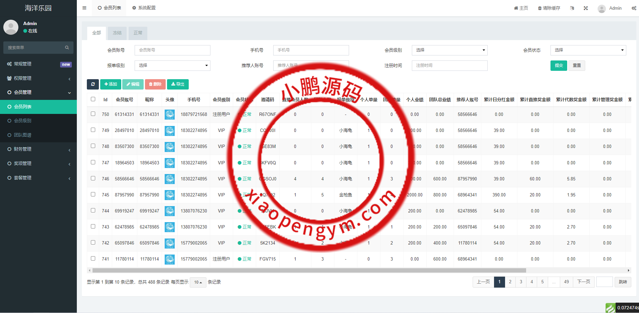639x313 pixels.
Task: Expand the 财务管理 sidebar menu
Action: (x=38, y=149)
